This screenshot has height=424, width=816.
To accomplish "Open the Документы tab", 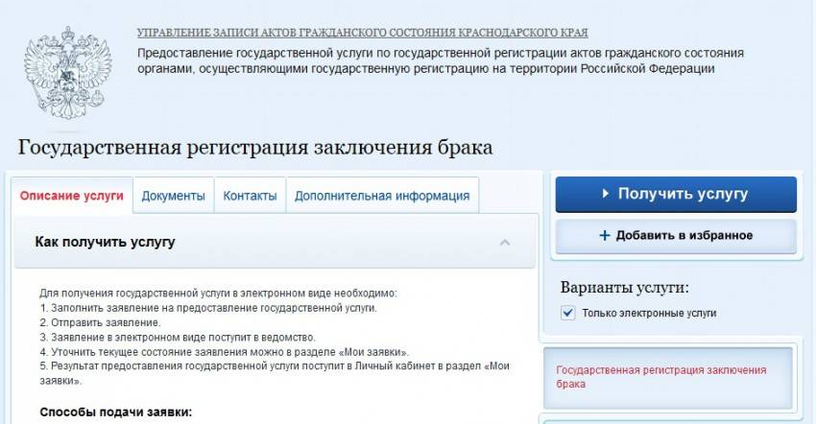I will pyautogui.click(x=174, y=196).
